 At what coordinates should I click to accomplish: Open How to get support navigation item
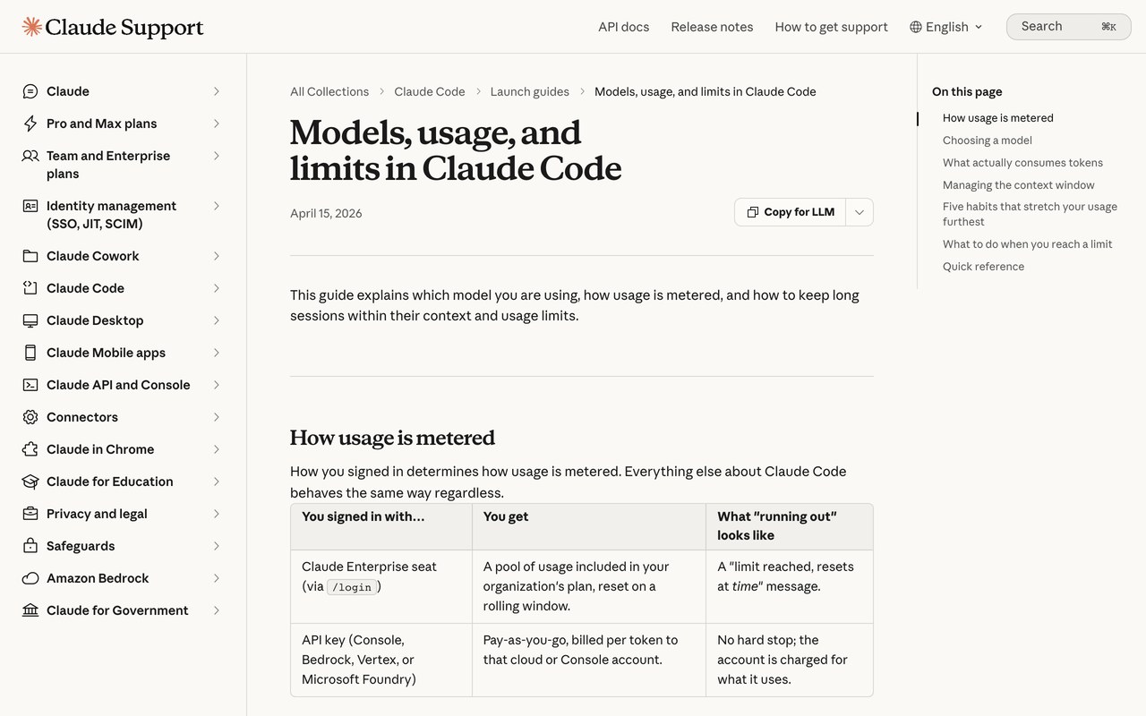831,27
